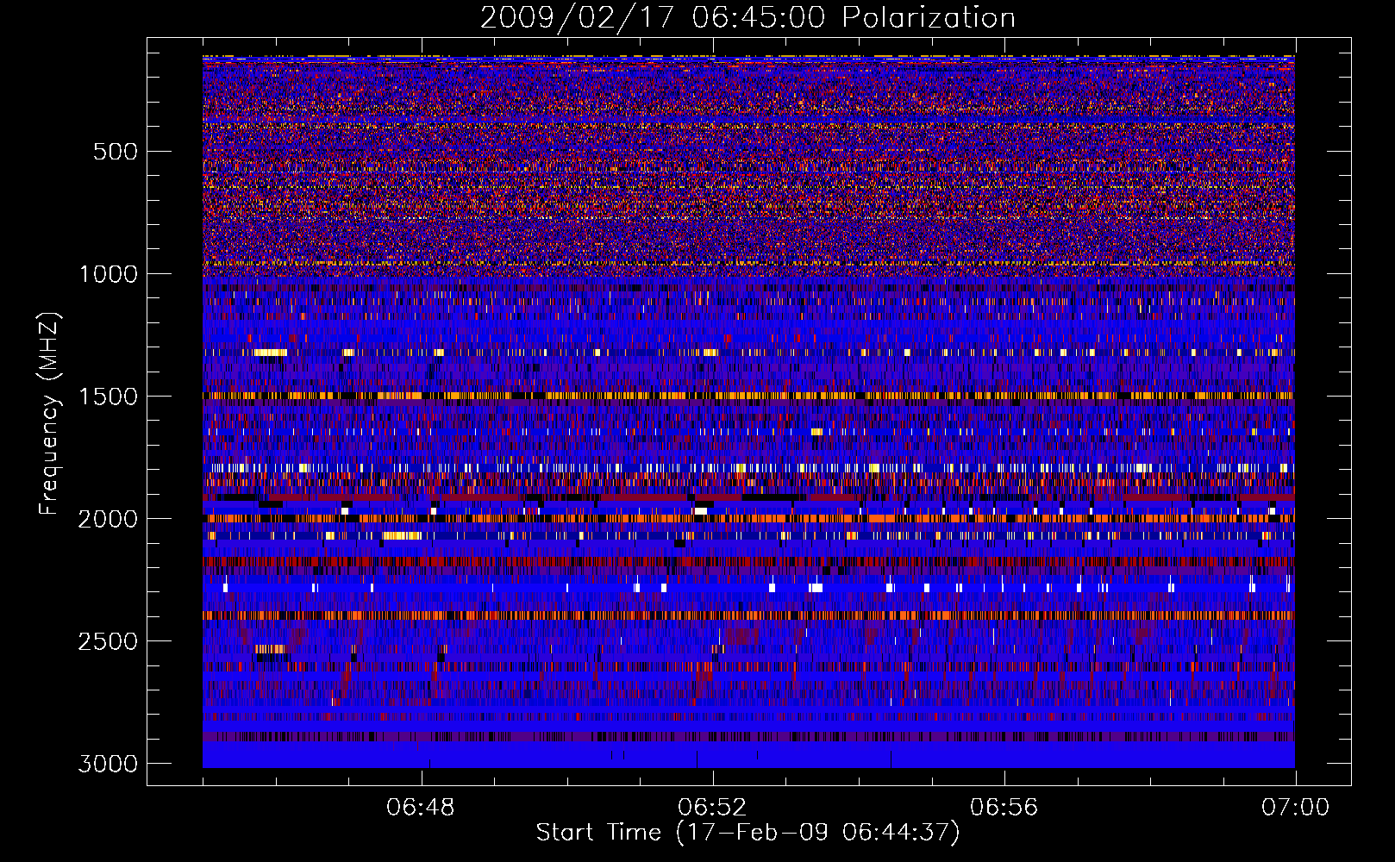Click the 06:52 time axis label
This screenshot has width=1395, height=862.
coord(712,808)
